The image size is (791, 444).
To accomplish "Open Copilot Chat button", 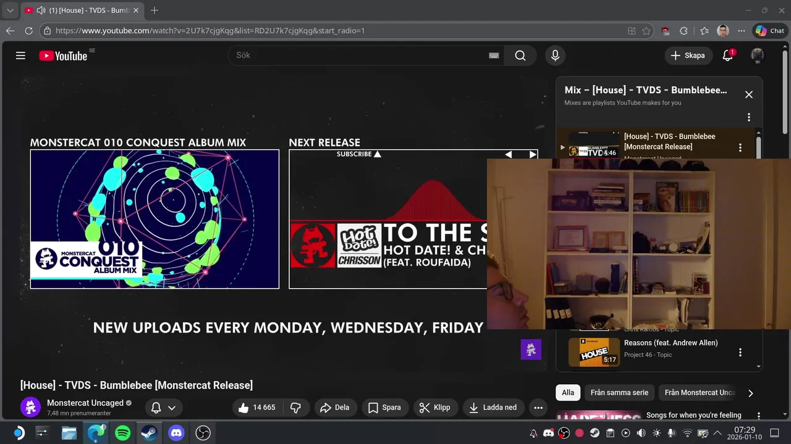I will coord(770,31).
